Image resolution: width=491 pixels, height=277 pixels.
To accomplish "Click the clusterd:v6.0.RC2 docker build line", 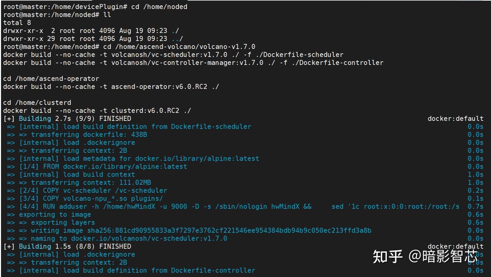I will (x=97, y=111).
